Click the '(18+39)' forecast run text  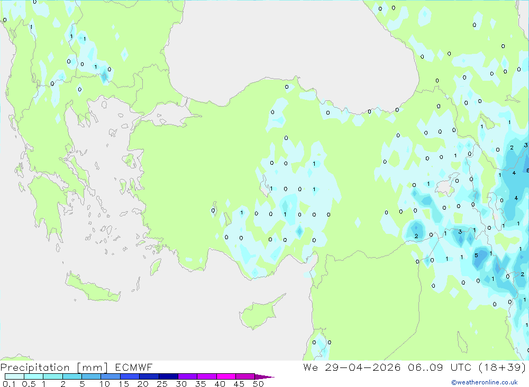point(503,367)
